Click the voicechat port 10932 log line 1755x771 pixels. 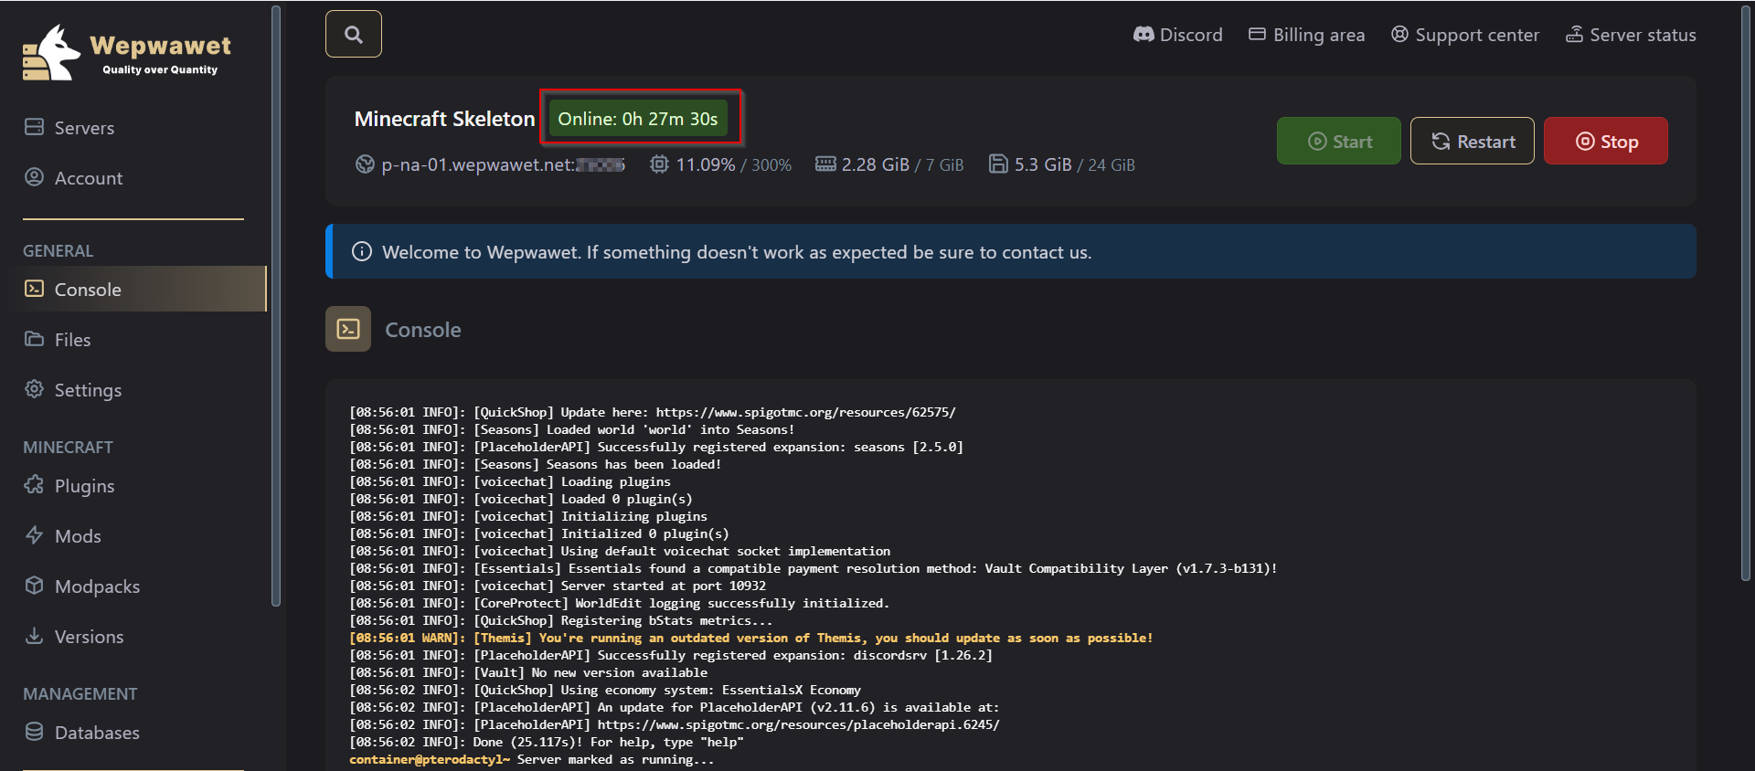pyautogui.click(x=558, y=586)
